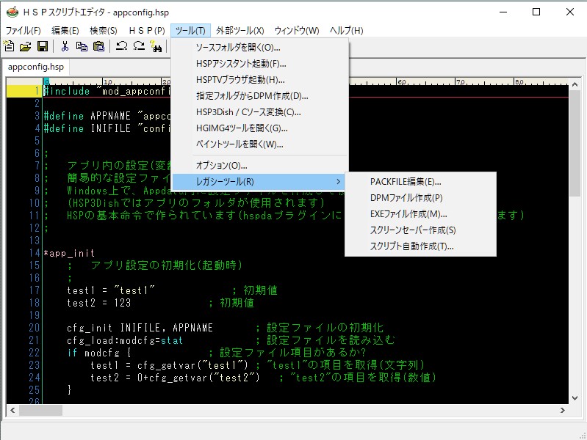Screen dimensions: 587x440
Task: Select EXEファイル作成(M)... in the submenu
Action: pos(420,214)
